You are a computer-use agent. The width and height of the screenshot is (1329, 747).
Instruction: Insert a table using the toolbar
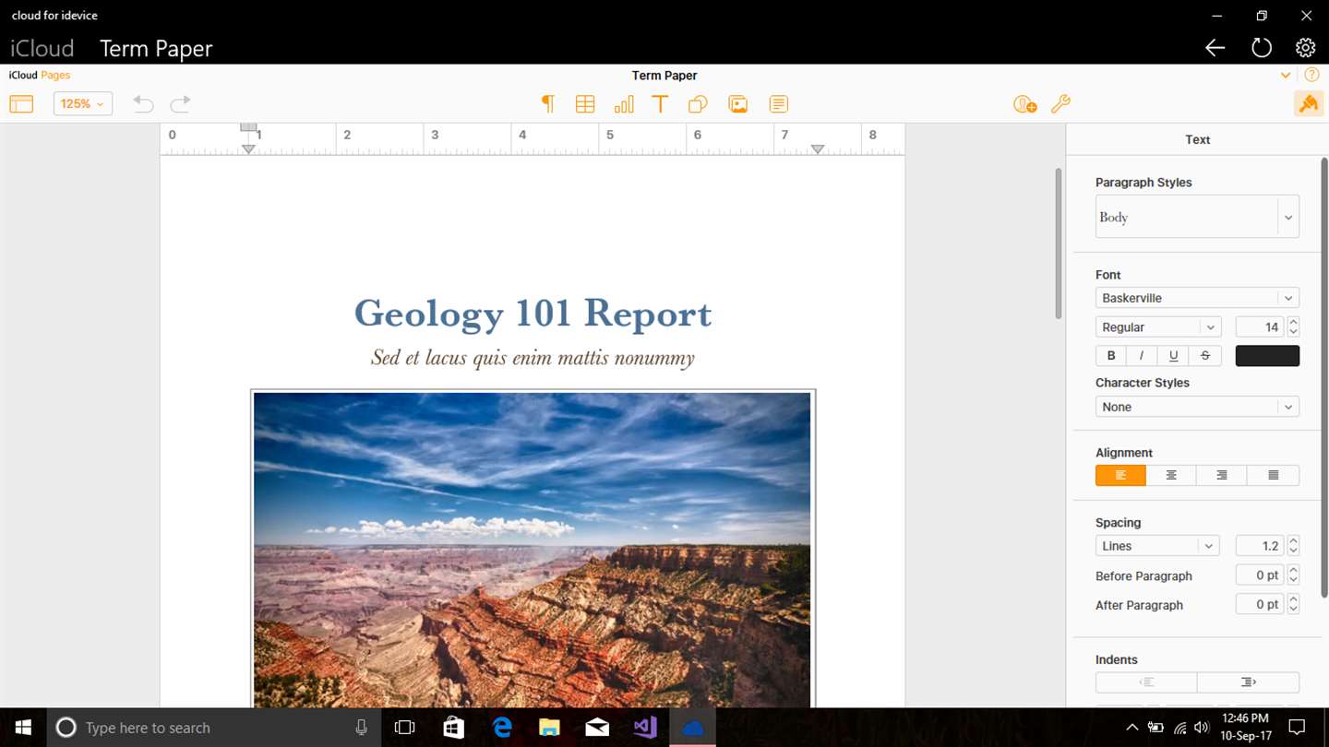[585, 104]
